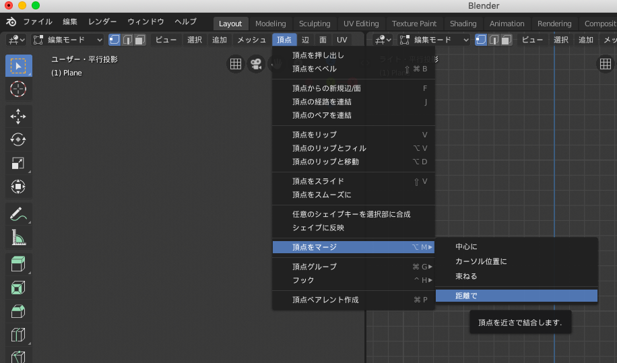Expand 頂点グループ submenu
Screen dimensions: 617x363
point(354,267)
